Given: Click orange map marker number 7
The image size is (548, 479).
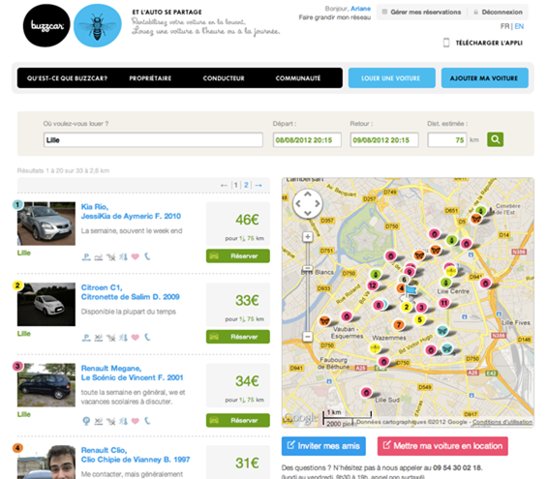Looking at the screenshot, I should click(x=399, y=325).
